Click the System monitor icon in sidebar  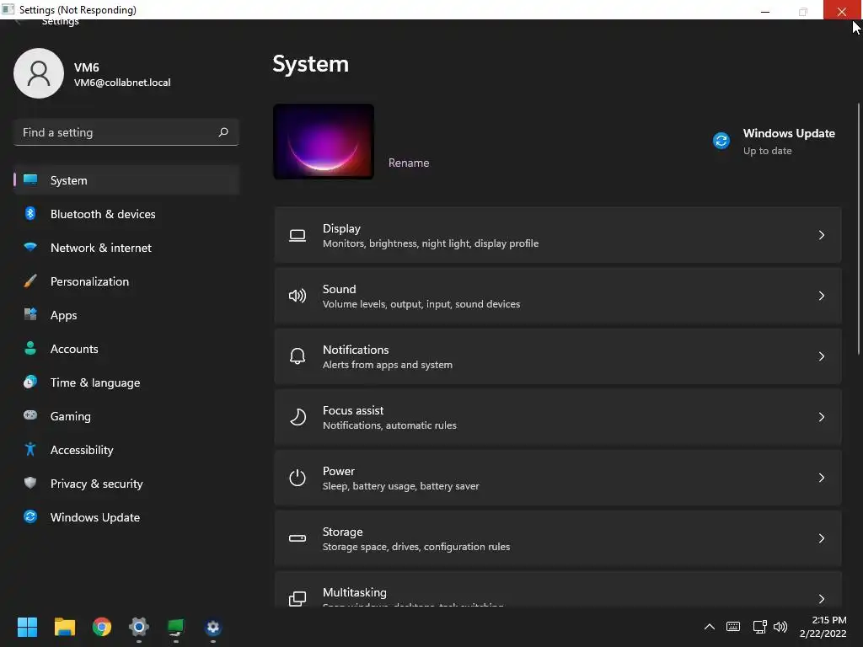pos(30,180)
